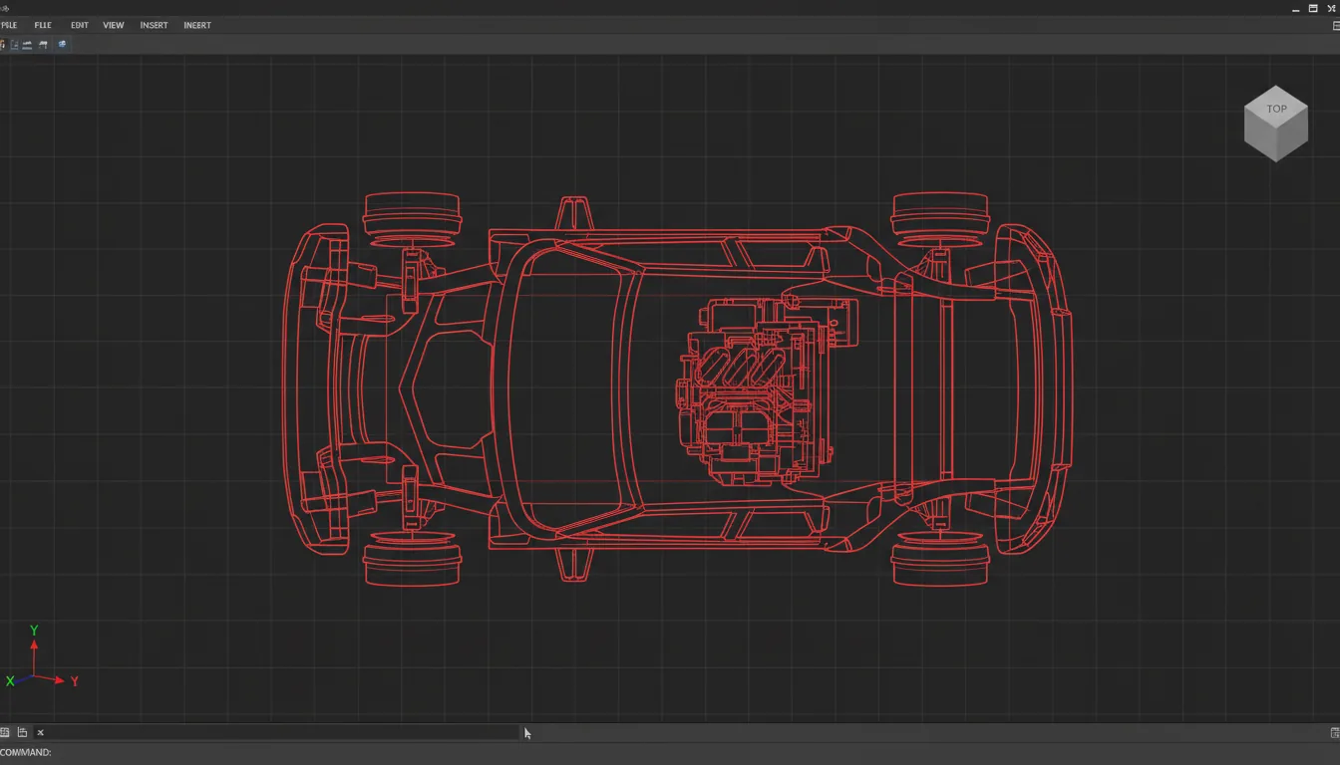Click the TOP face of the ViewCube

pos(1276,109)
